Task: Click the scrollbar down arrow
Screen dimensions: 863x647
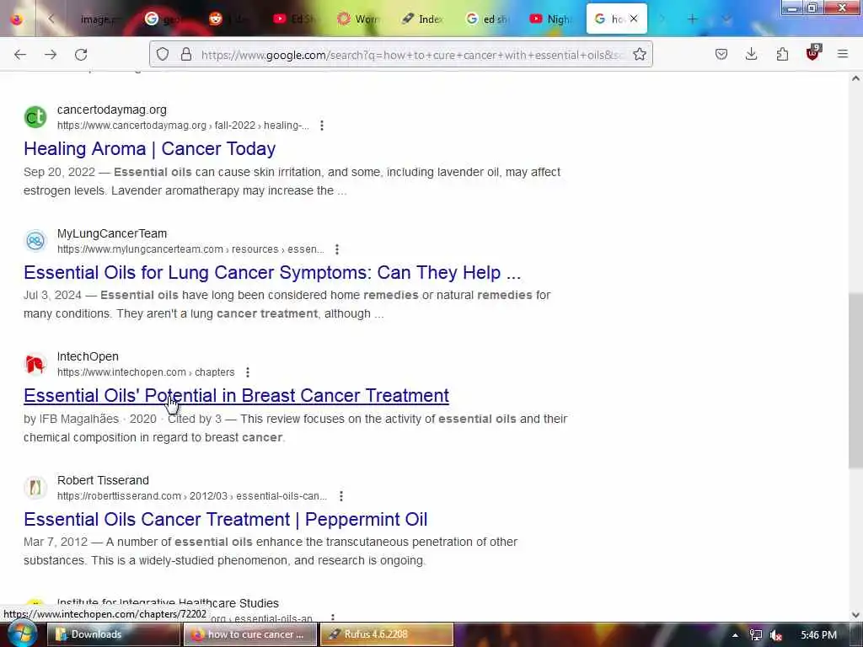Action: click(855, 615)
